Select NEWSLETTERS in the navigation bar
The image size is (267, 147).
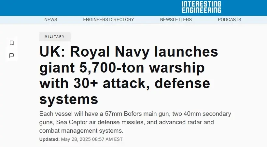coord(176,20)
